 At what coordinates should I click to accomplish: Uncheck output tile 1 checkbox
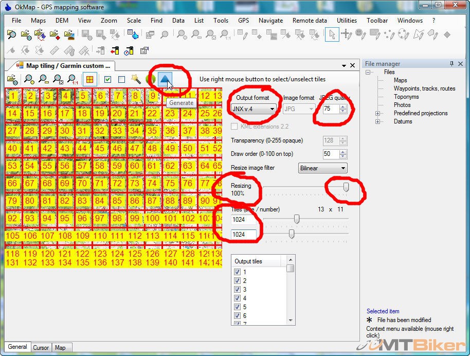point(237,272)
